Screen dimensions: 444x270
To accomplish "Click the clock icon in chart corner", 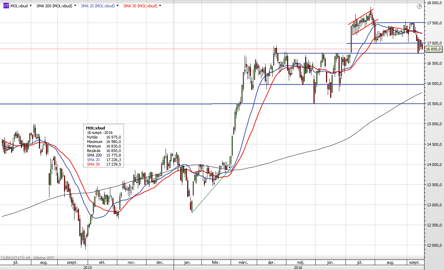I will 419,6.
